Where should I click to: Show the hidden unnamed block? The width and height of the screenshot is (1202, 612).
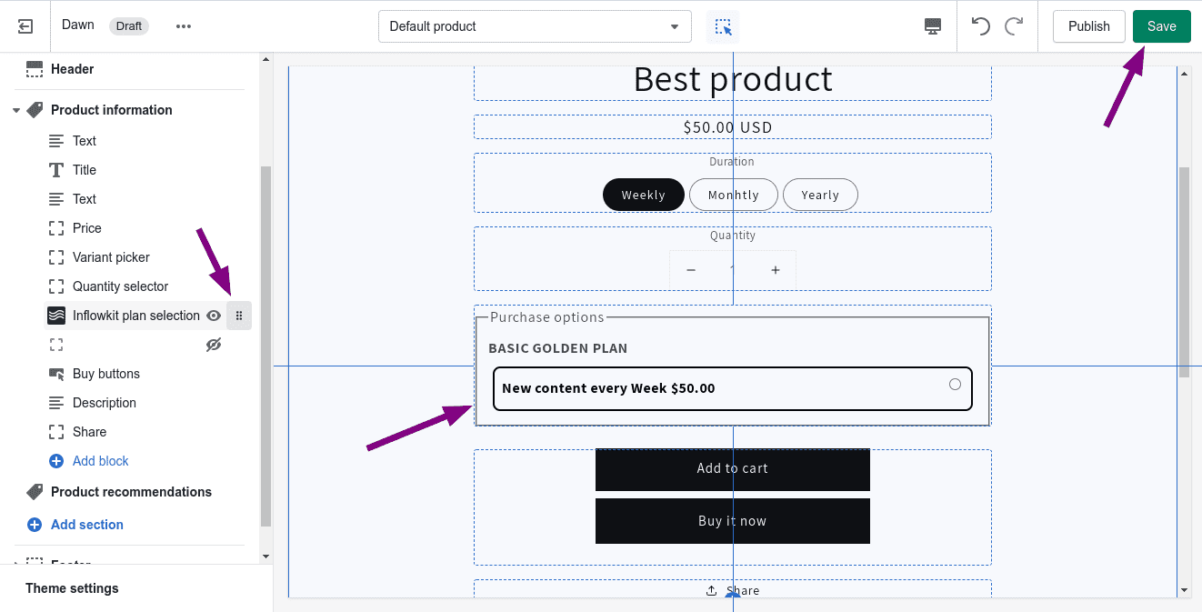(214, 345)
